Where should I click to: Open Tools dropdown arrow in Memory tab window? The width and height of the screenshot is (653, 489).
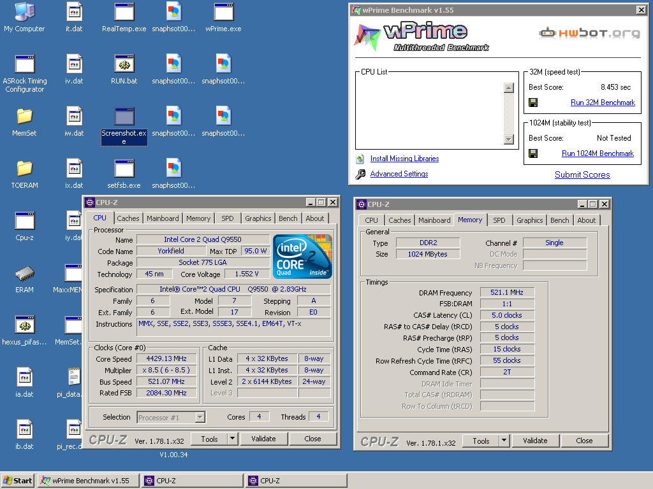pos(504,441)
